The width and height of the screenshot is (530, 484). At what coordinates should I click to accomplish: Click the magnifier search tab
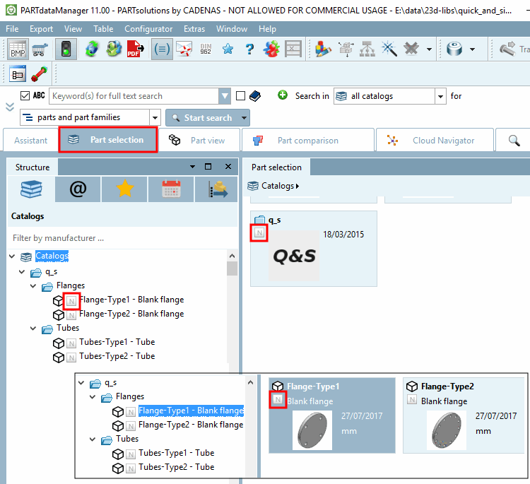[514, 141]
